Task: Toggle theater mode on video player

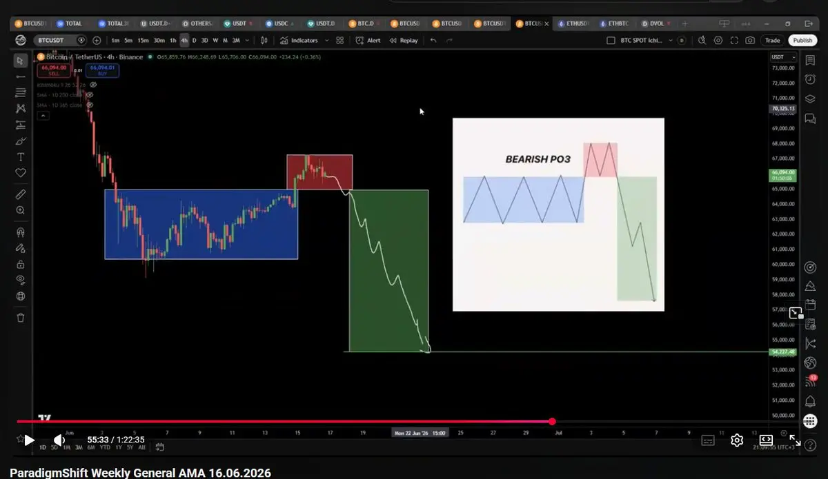Action: pyautogui.click(x=766, y=440)
